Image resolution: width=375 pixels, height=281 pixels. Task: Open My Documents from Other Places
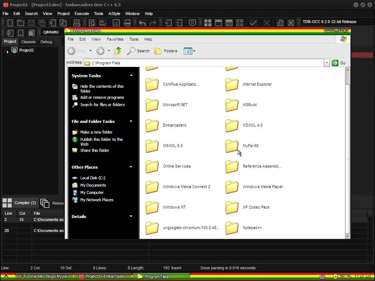tap(93, 185)
